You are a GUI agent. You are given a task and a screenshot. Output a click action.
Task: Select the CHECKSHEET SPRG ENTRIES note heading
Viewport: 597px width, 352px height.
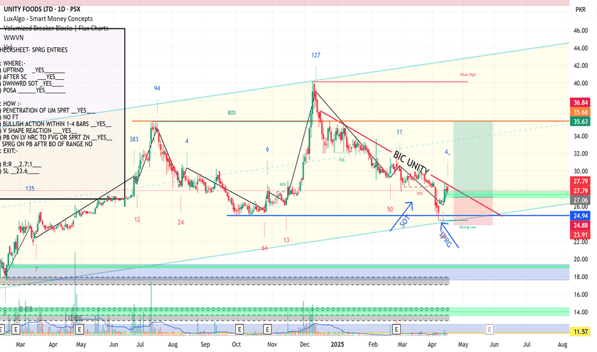click(34, 50)
